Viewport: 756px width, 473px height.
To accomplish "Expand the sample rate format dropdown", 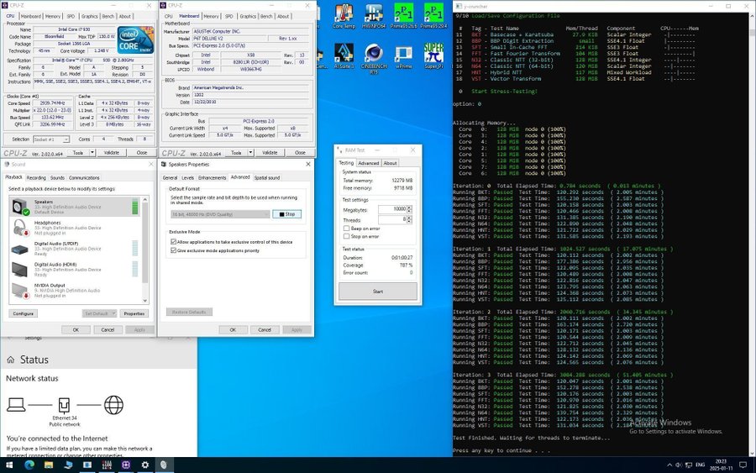I will 218,214.
